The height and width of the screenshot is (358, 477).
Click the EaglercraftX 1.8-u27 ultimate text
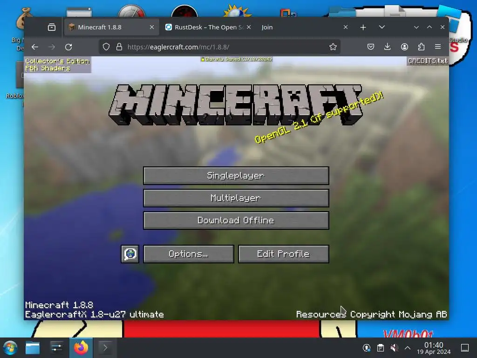coord(94,315)
